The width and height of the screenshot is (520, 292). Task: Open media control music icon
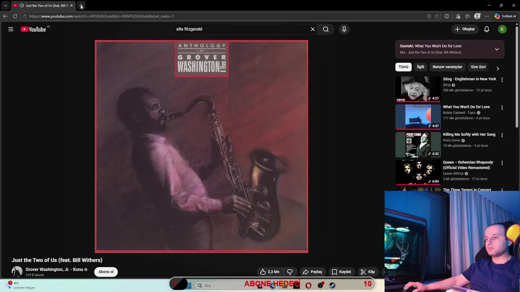[x=458, y=16]
